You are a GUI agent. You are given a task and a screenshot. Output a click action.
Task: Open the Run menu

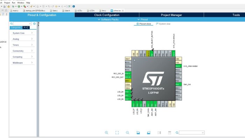click(14, 3)
